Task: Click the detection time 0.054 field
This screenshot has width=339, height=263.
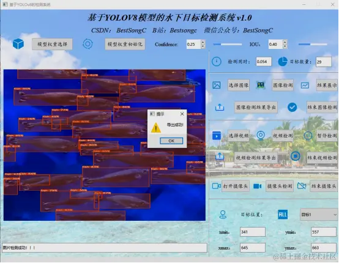Action: coord(264,62)
